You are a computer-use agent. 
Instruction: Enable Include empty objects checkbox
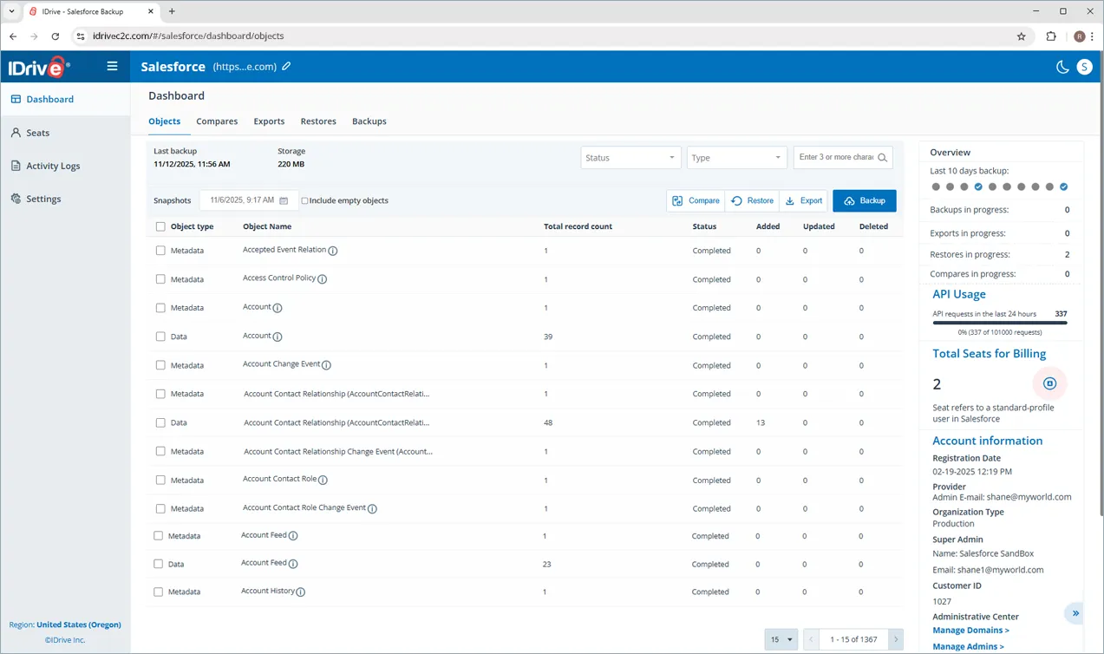304,201
